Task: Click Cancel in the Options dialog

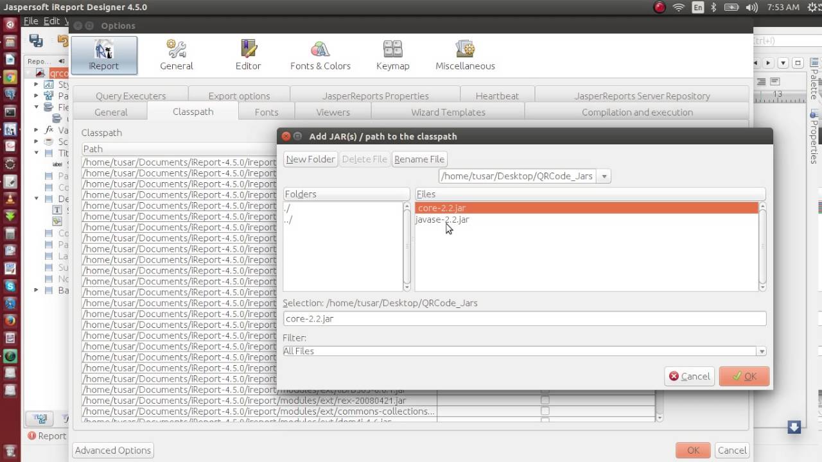Action: point(732,450)
